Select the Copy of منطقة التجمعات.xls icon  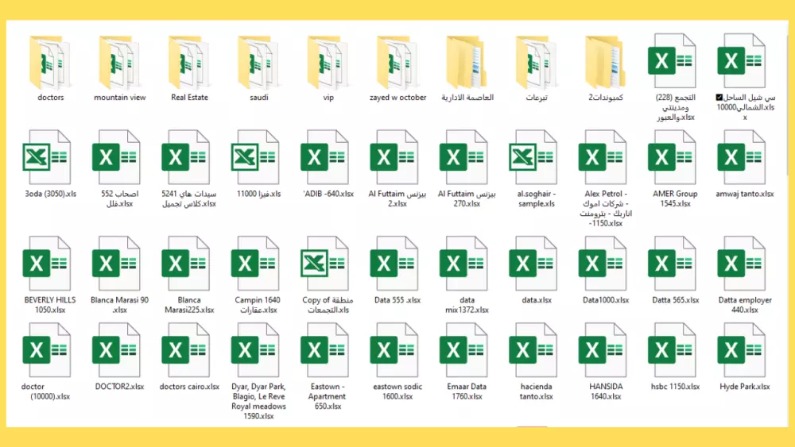click(x=324, y=264)
